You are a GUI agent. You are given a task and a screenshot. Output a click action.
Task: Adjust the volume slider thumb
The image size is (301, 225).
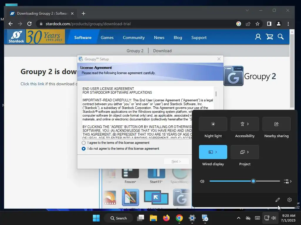point(253,181)
